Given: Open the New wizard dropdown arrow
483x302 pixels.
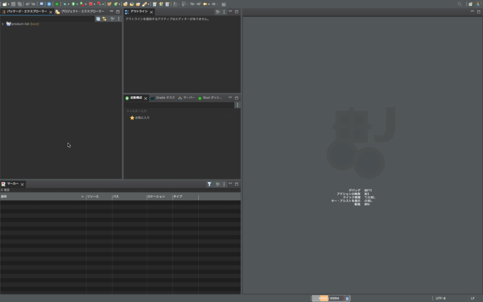Looking at the screenshot, I should [8, 4].
